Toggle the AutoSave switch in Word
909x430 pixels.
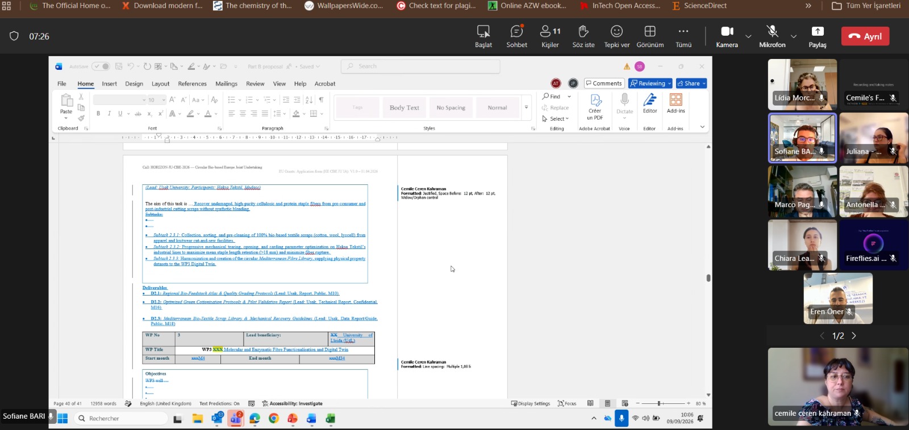(x=101, y=66)
